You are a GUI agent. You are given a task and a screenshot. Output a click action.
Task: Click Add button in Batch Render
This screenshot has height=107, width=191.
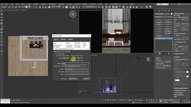point(56,40)
